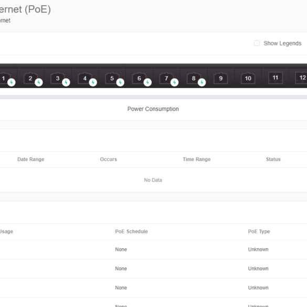The height and width of the screenshot is (307, 307).
Task: Click PoE lightning badge on port 3
Action: click(66, 82)
